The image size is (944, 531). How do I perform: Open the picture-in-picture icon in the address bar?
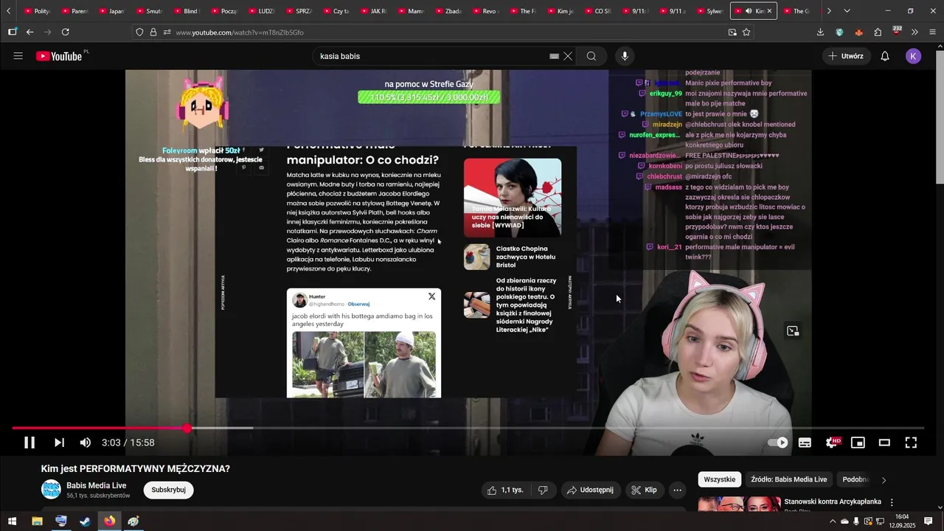pos(732,32)
